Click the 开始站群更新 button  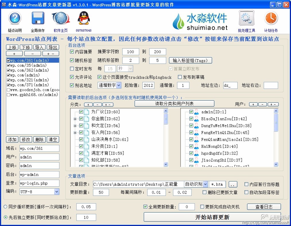[x=212, y=217]
